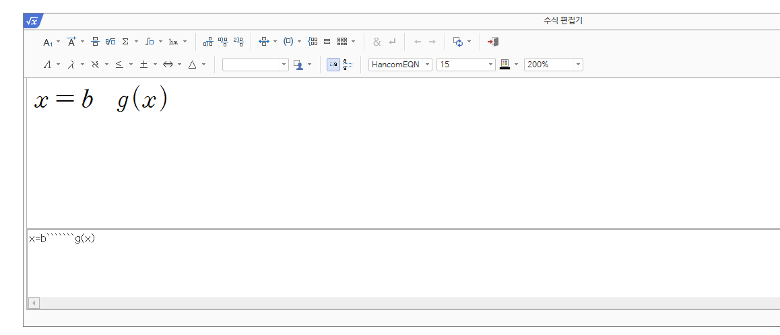
Task: Insert a vertical stack (pile) template
Action: click(327, 42)
